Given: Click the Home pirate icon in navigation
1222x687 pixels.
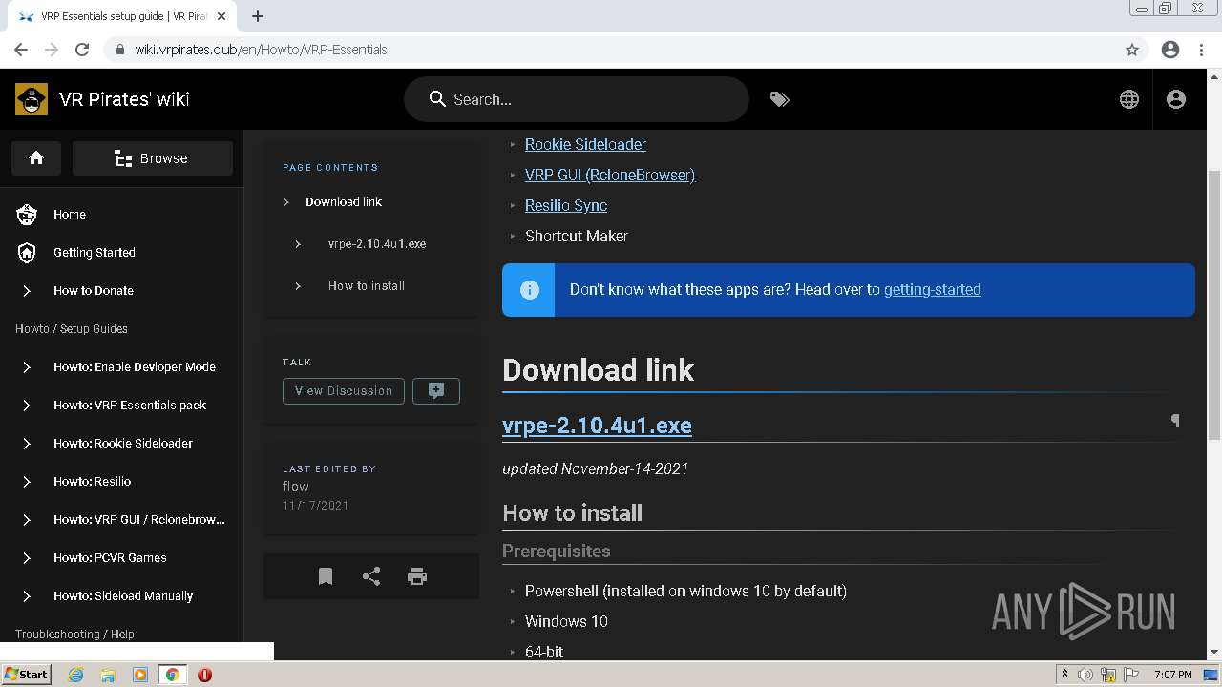Looking at the screenshot, I should (27, 215).
